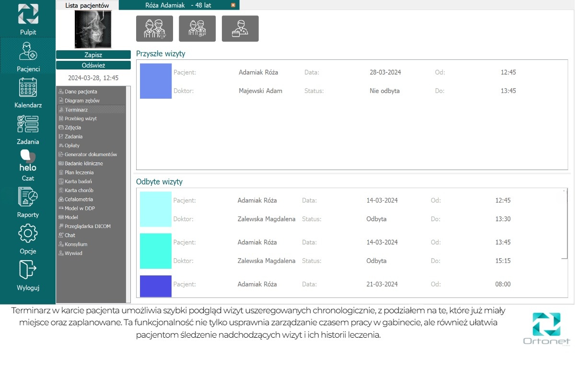
Task: Open Diagram zębów in patient menu
Action: [x=82, y=101]
